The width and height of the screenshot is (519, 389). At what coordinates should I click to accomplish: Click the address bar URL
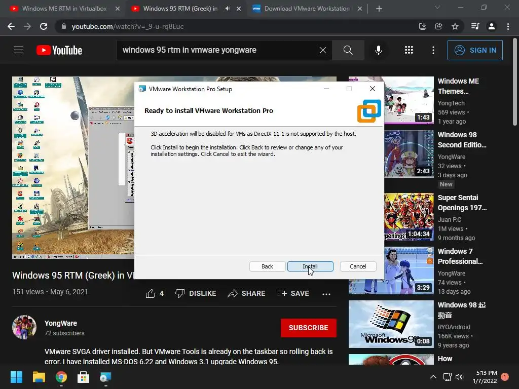(x=128, y=26)
